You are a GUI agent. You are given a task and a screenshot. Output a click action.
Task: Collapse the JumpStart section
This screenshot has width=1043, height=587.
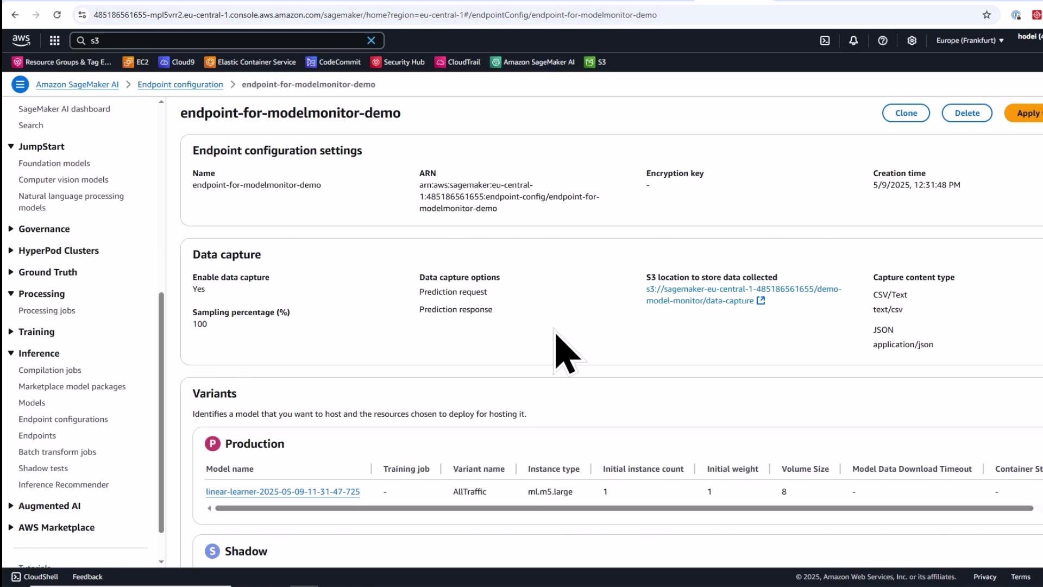tap(11, 146)
